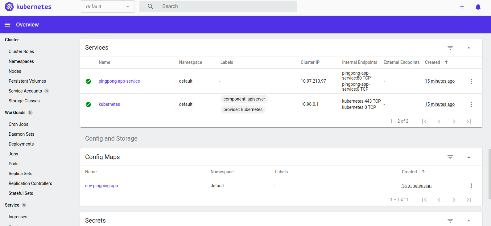Open the filter icon in Config Maps card
Image resolution: width=491 pixels, height=226 pixels.
click(x=450, y=157)
